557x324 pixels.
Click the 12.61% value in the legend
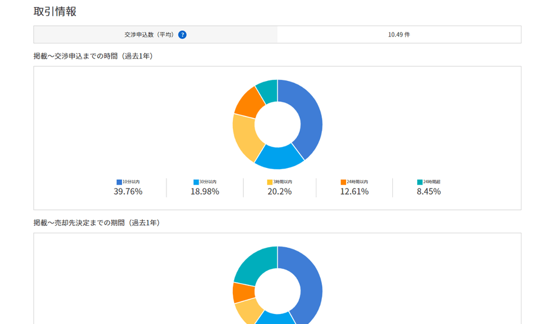(x=354, y=192)
